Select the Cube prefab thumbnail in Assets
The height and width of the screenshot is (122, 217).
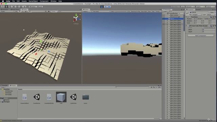point(61,97)
